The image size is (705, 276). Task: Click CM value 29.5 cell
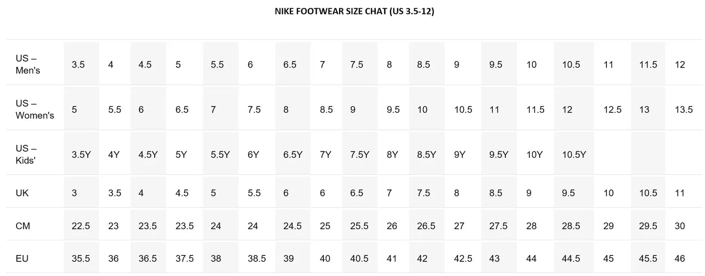coord(648,225)
